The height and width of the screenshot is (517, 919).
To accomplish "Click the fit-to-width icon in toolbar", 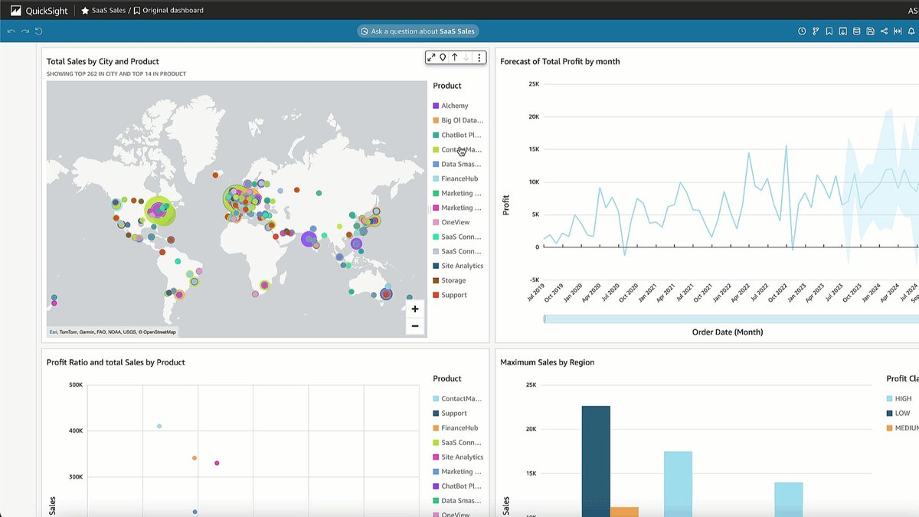I will pos(898,31).
